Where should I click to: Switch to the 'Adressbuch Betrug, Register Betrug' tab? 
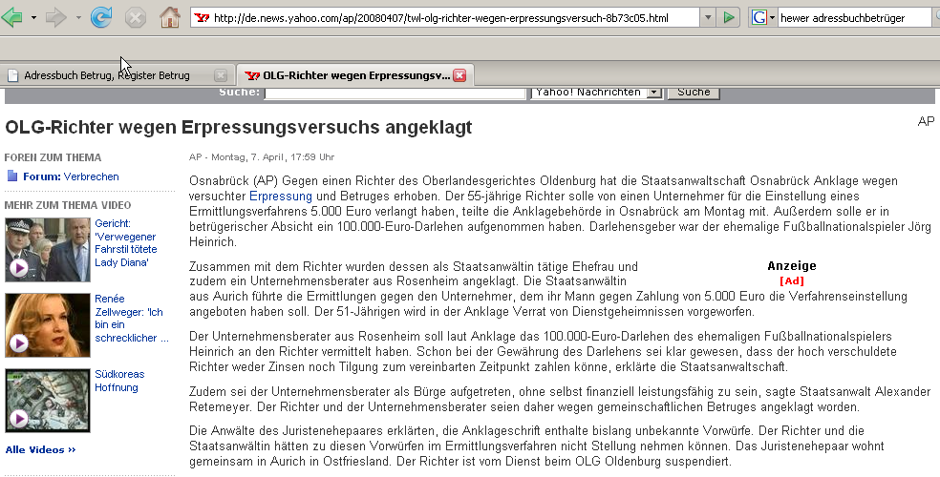[x=117, y=75]
